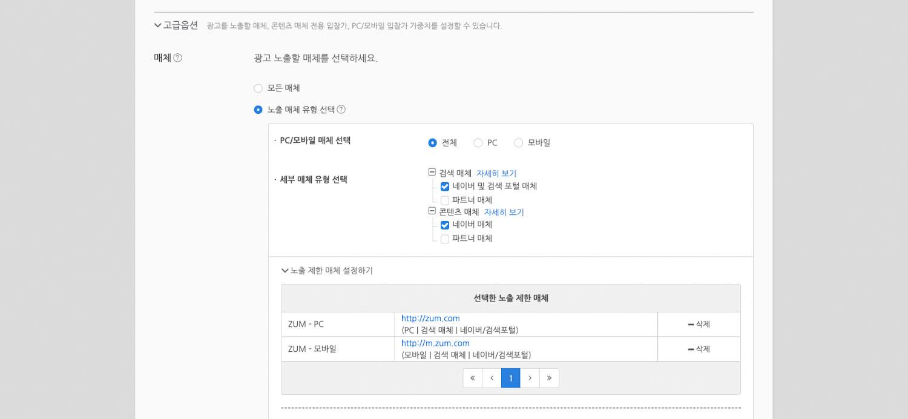This screenshot has height=419, width=908.
Task: Click the help icon next to 매체
Action: point(177,58)
